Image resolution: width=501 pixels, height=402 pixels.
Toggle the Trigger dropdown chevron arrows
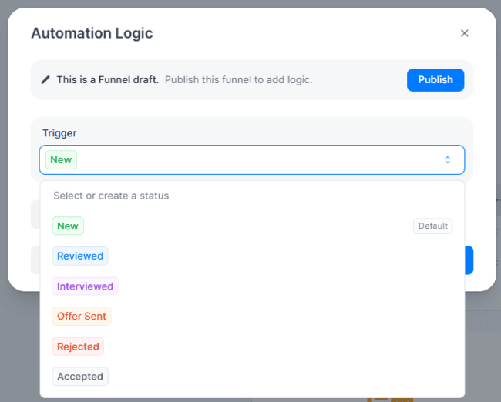coord(448,159)
